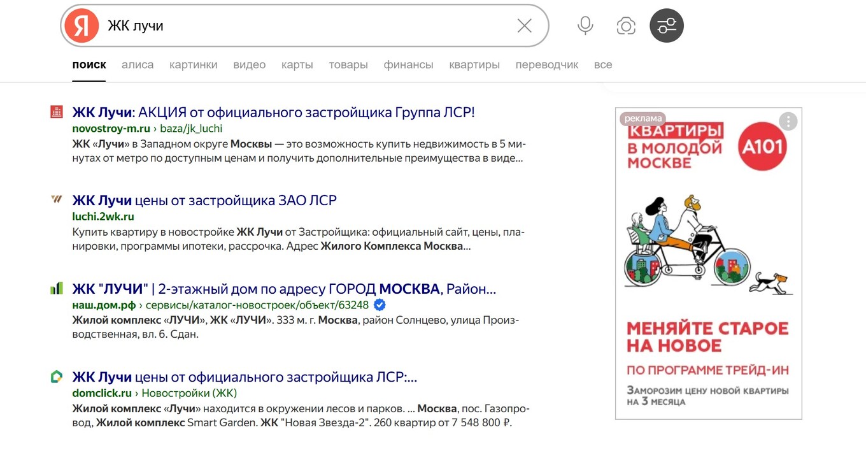Switch to the квартиры tab

tap(474, 64)
